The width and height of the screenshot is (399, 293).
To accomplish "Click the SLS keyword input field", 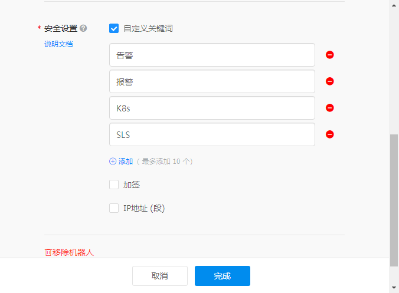I will click(x=212, y=134).
